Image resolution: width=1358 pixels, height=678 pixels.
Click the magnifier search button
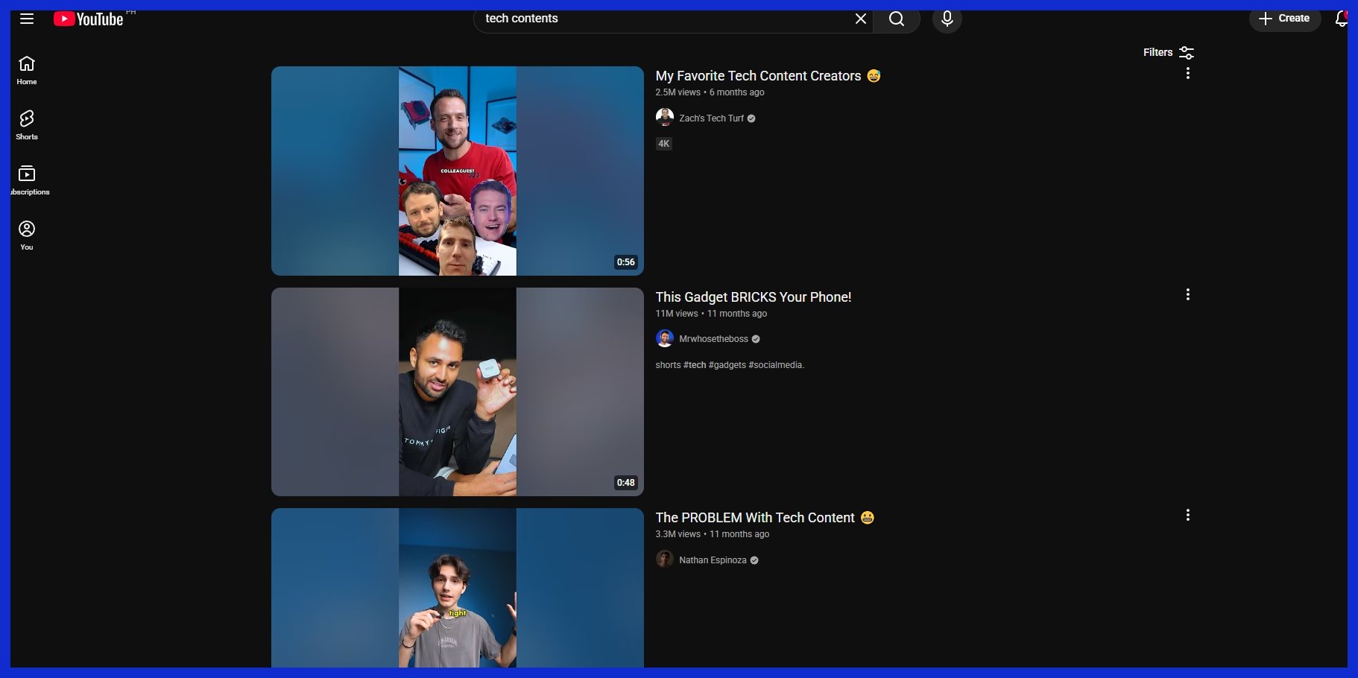pos(897,19)
